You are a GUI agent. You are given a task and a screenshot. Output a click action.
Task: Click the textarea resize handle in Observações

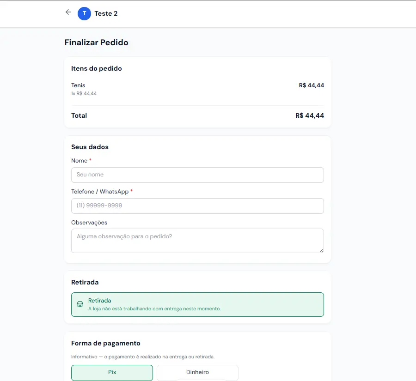[x=321, y=250]
